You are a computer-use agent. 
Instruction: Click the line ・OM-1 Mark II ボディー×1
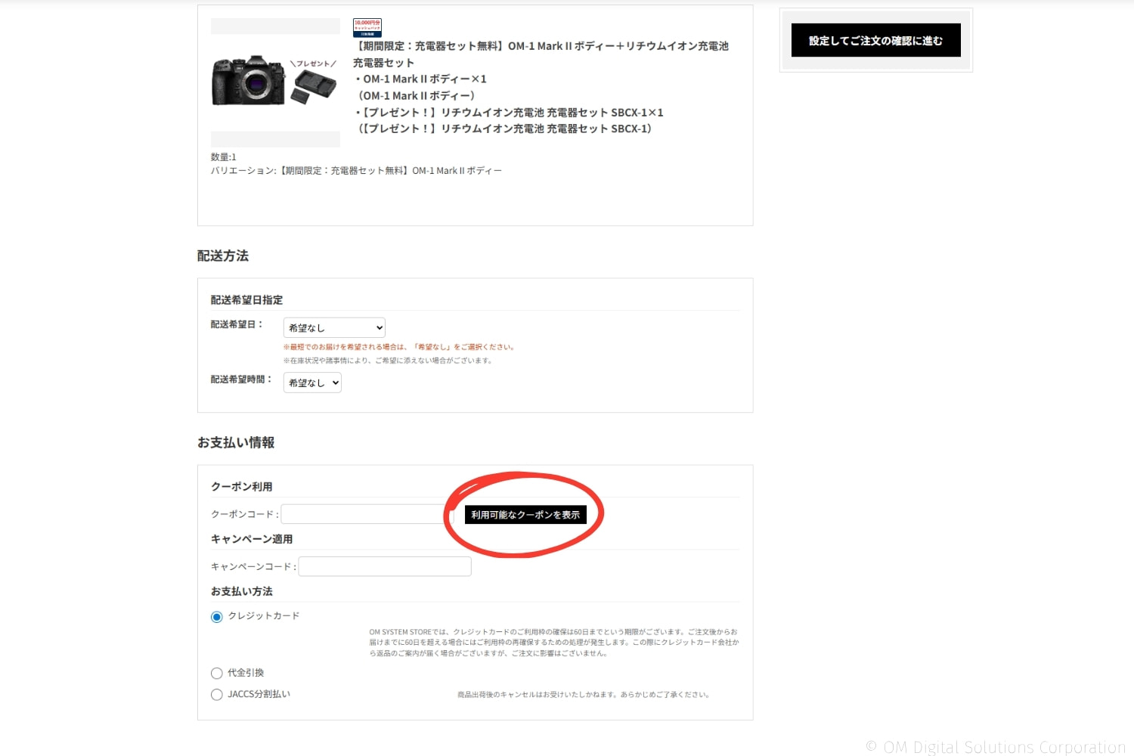click(x=420, y=79)
